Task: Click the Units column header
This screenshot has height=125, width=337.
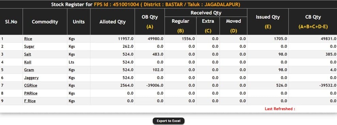Action: (79, 22)
